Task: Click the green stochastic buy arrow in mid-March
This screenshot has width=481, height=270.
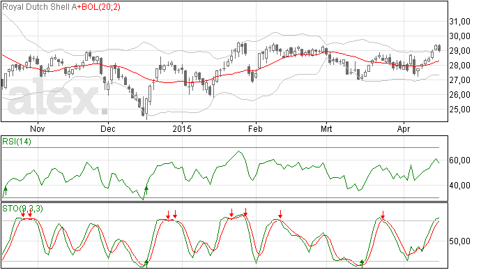Action: click(362, 263)
